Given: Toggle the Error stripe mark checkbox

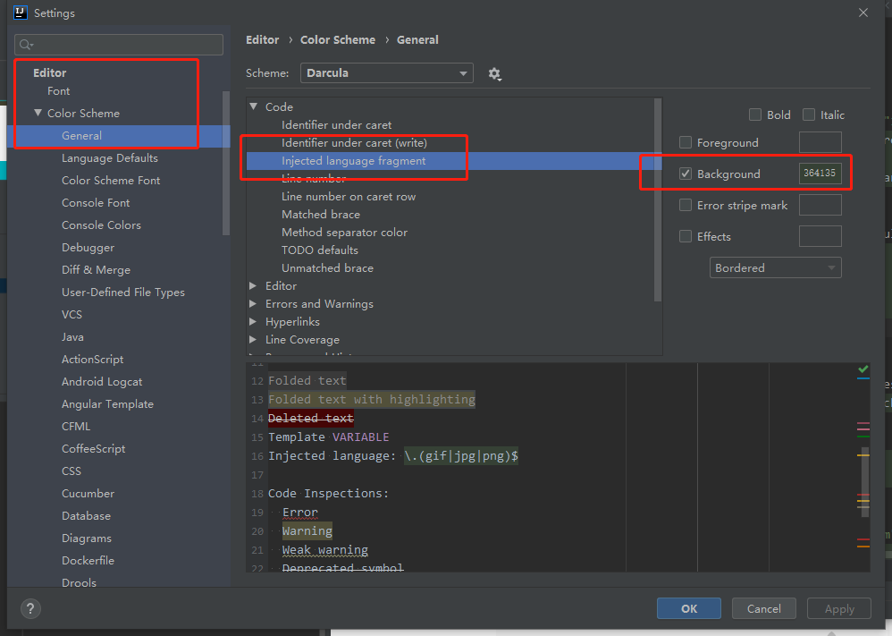Looking at the screenshot, I should pos(686,205).
